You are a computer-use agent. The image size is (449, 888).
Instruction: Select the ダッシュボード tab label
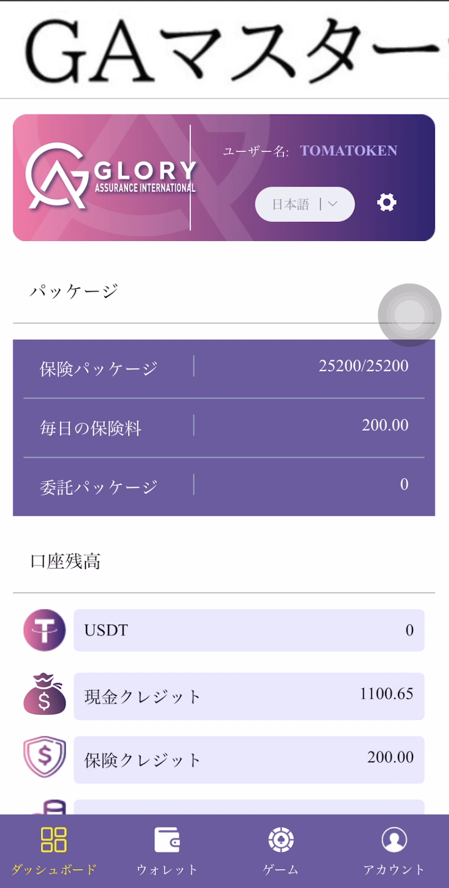[x=54, y=869]
